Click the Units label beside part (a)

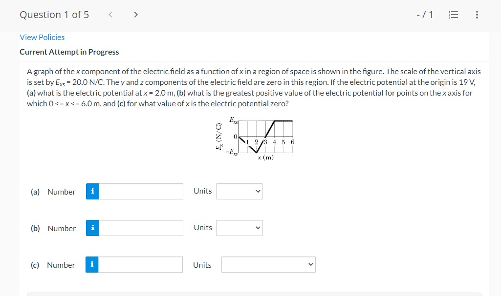(x=202, y=191)
